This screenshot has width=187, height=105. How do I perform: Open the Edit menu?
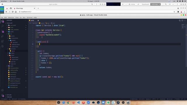point(6,17)
